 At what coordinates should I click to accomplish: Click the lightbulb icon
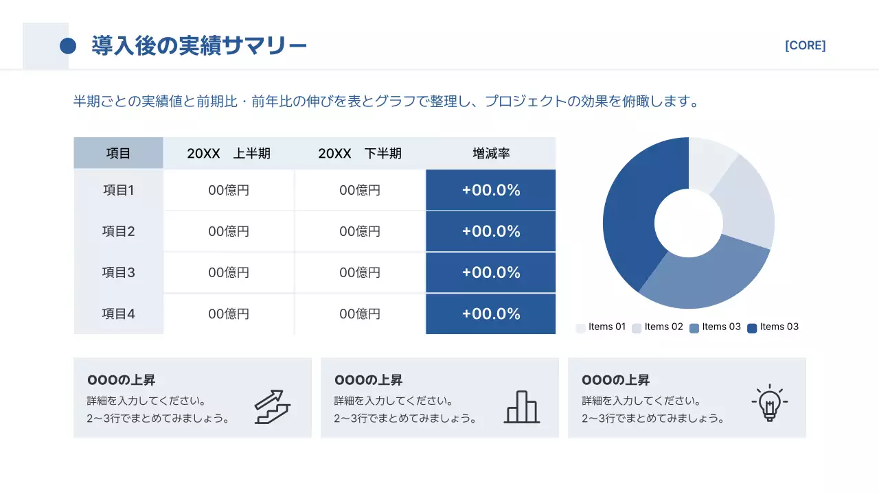point(769,402)
